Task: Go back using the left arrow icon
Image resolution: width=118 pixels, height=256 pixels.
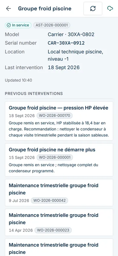Action: point(8,8)
